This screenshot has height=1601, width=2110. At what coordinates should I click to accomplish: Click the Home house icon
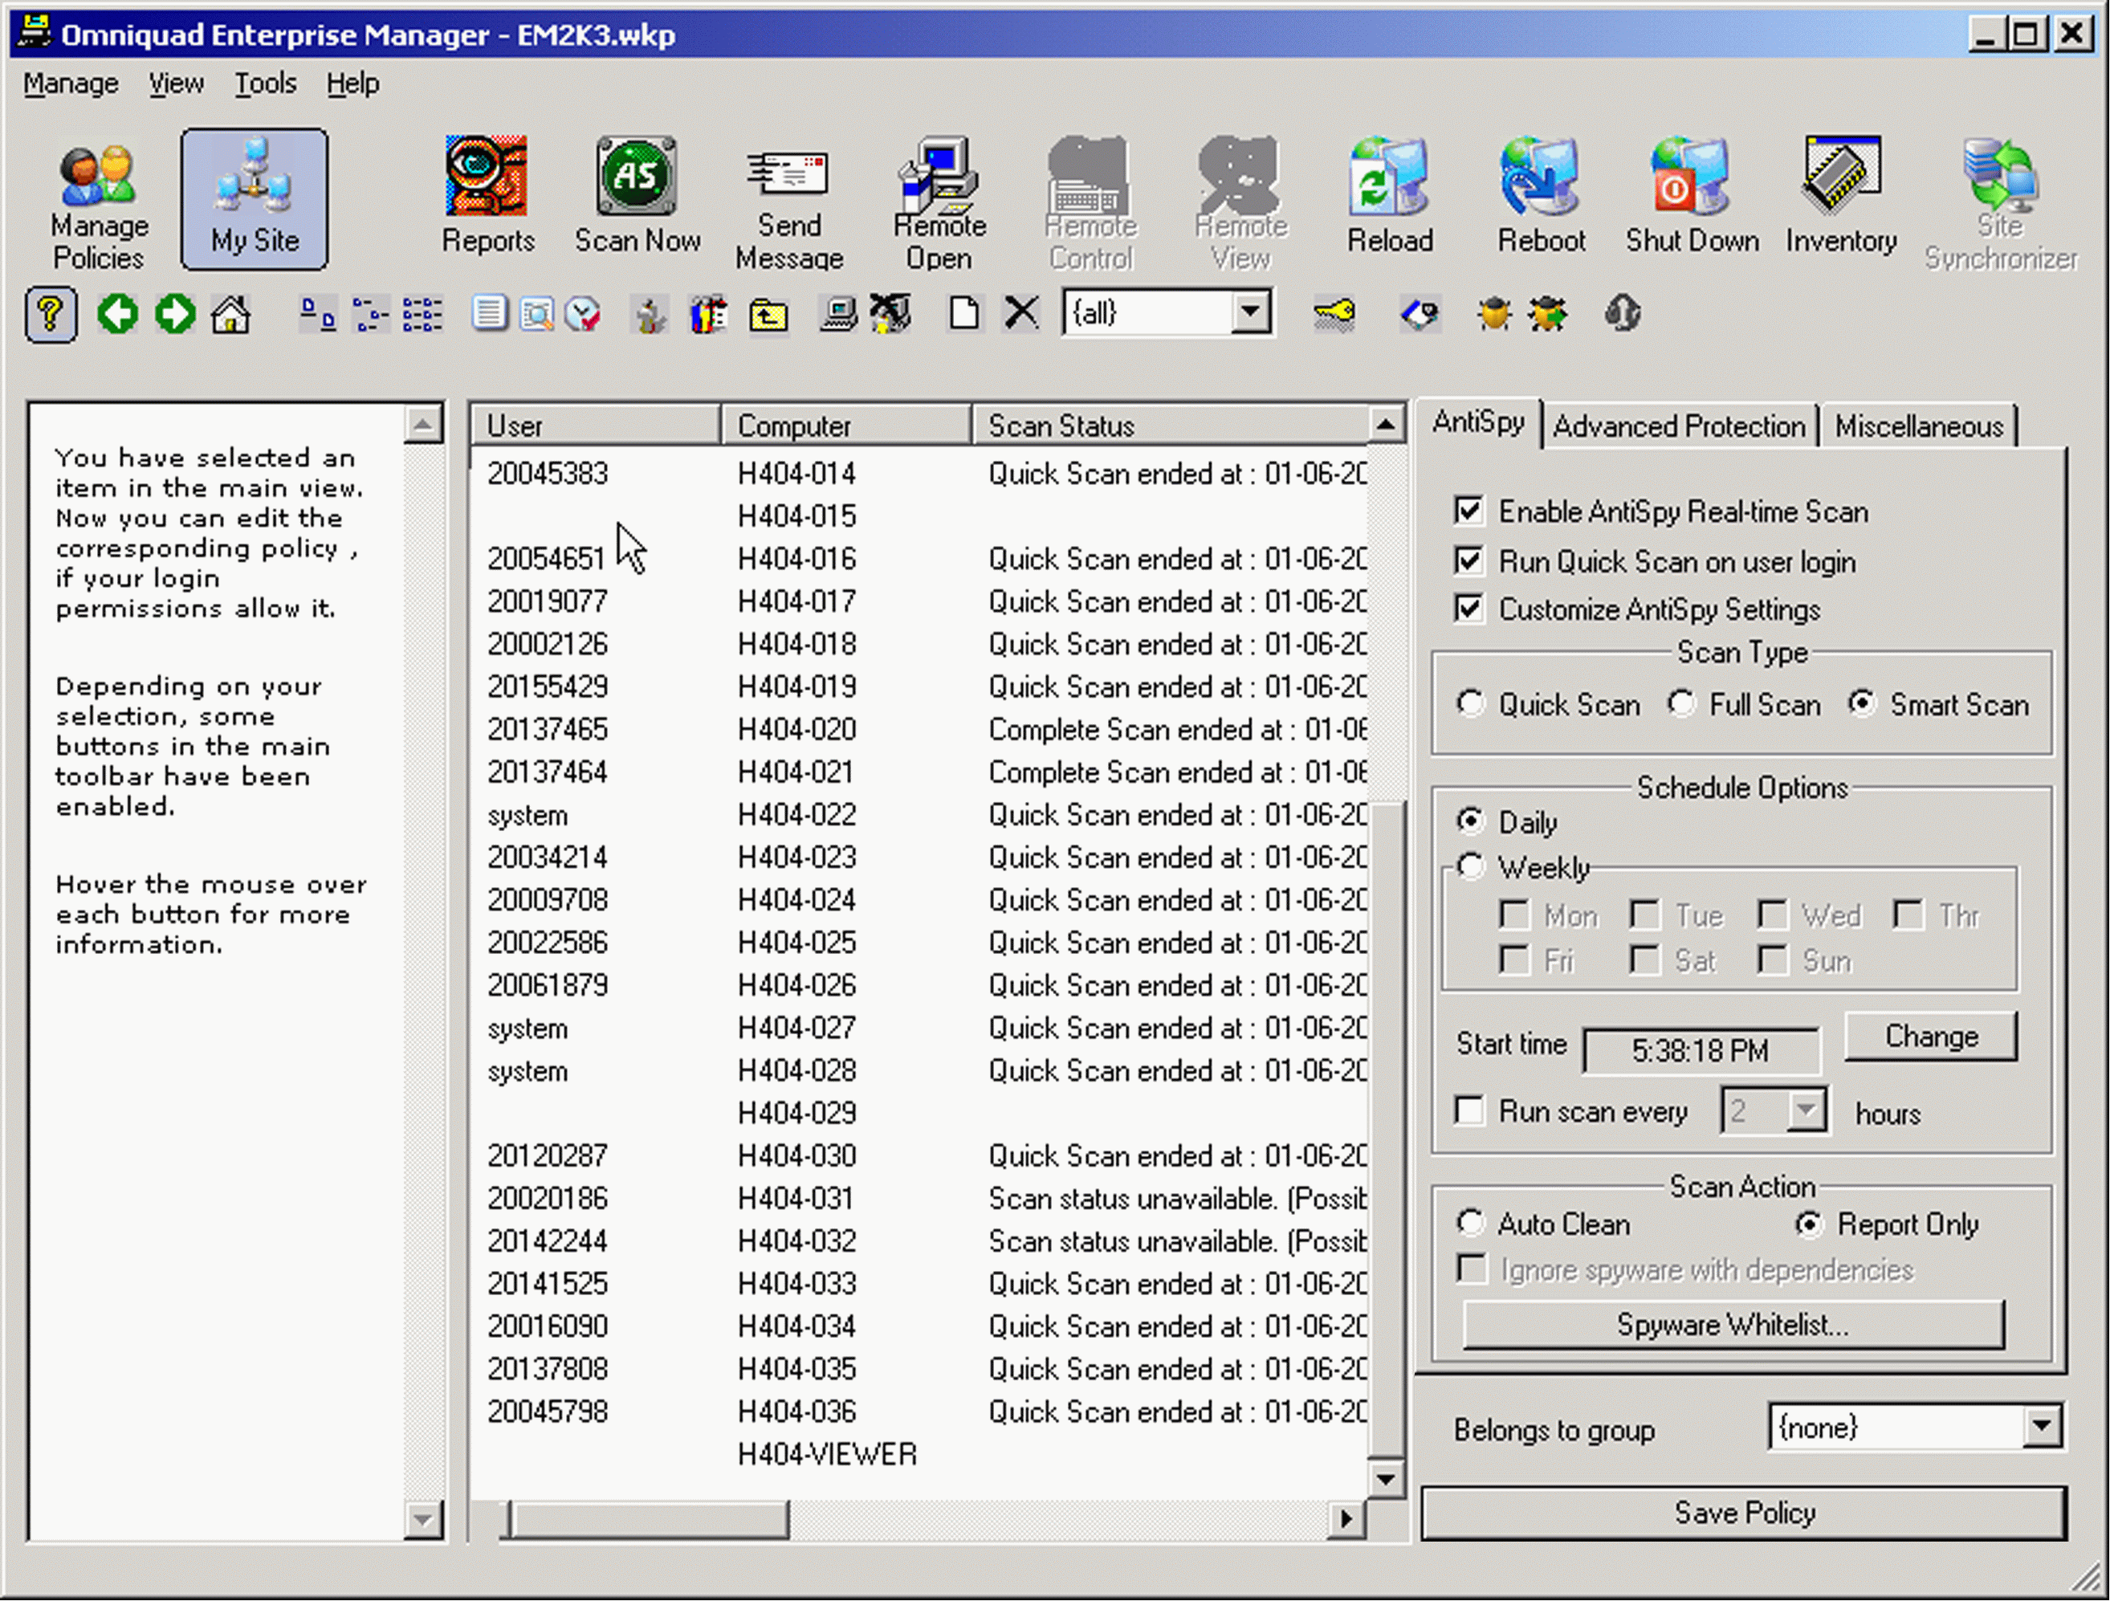pos(231,314)
